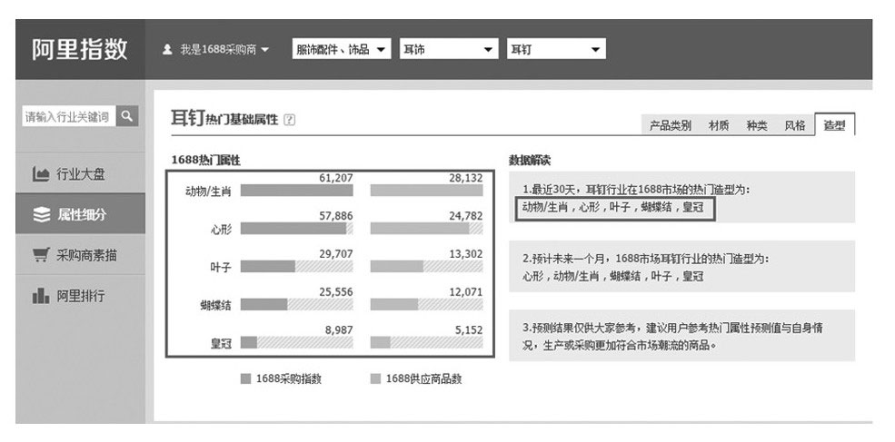This screenshot has width=895, height=442.
Task: Click the 采购商素描 cart icon
Action: pyautogui.click(x=41, y=255)
